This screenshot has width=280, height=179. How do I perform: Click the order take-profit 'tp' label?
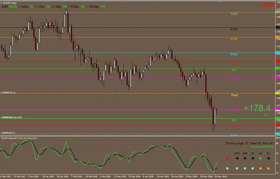click(x=8, y=93)
